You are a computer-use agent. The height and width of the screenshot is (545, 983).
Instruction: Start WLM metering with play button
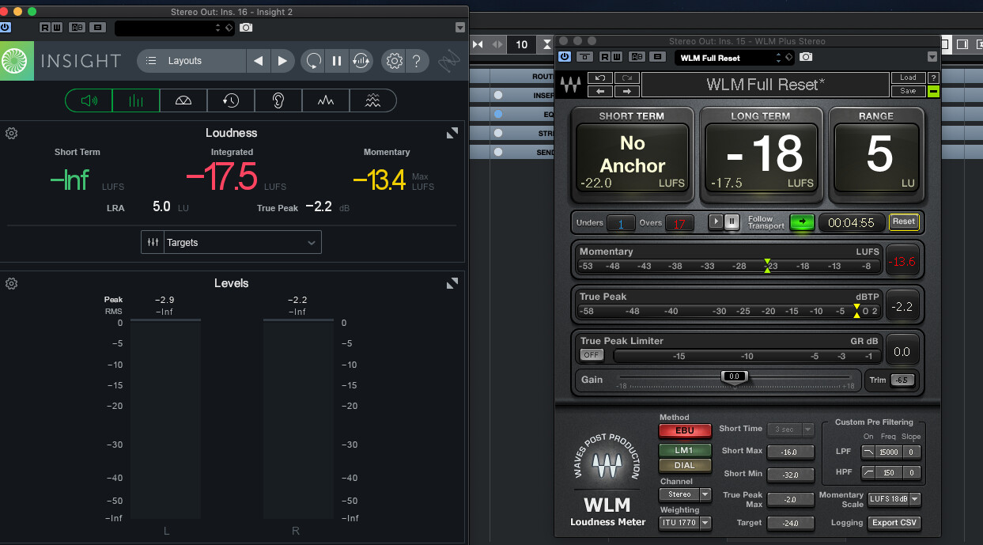[x=716, y=222]
